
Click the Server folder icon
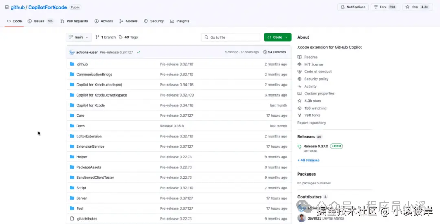coord(72,198)
